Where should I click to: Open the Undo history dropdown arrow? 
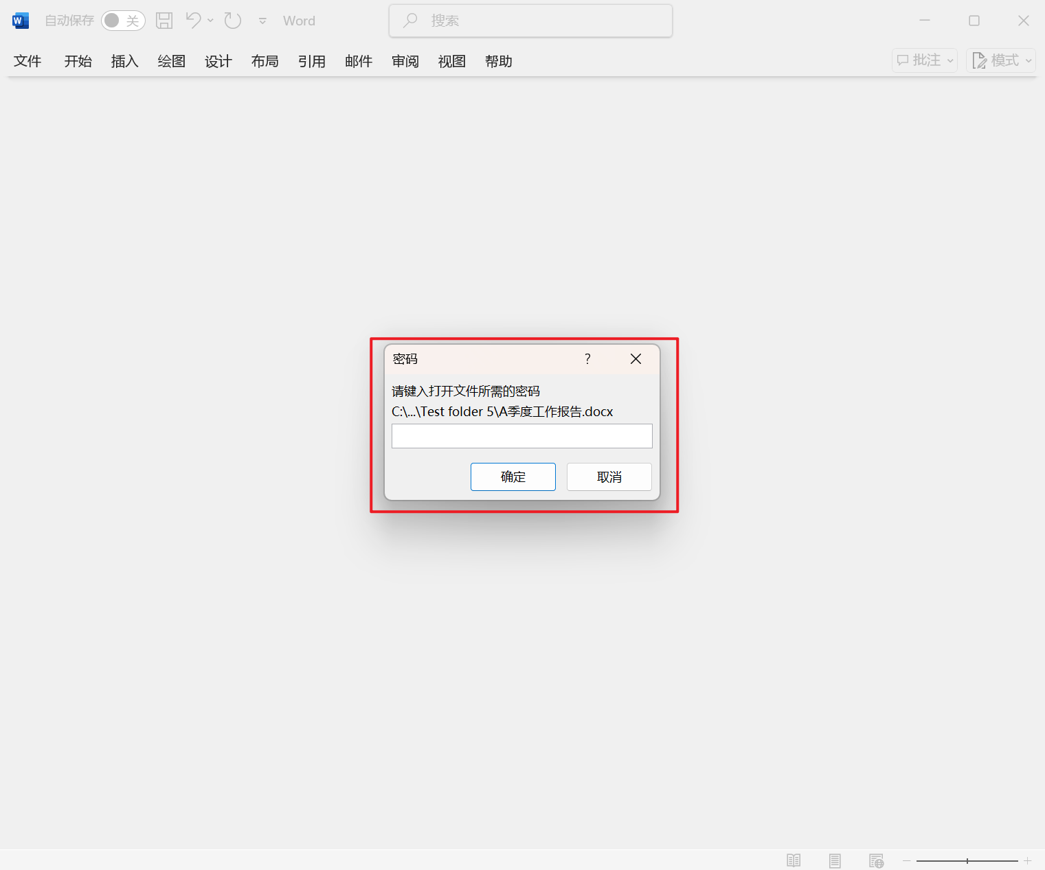210,21
